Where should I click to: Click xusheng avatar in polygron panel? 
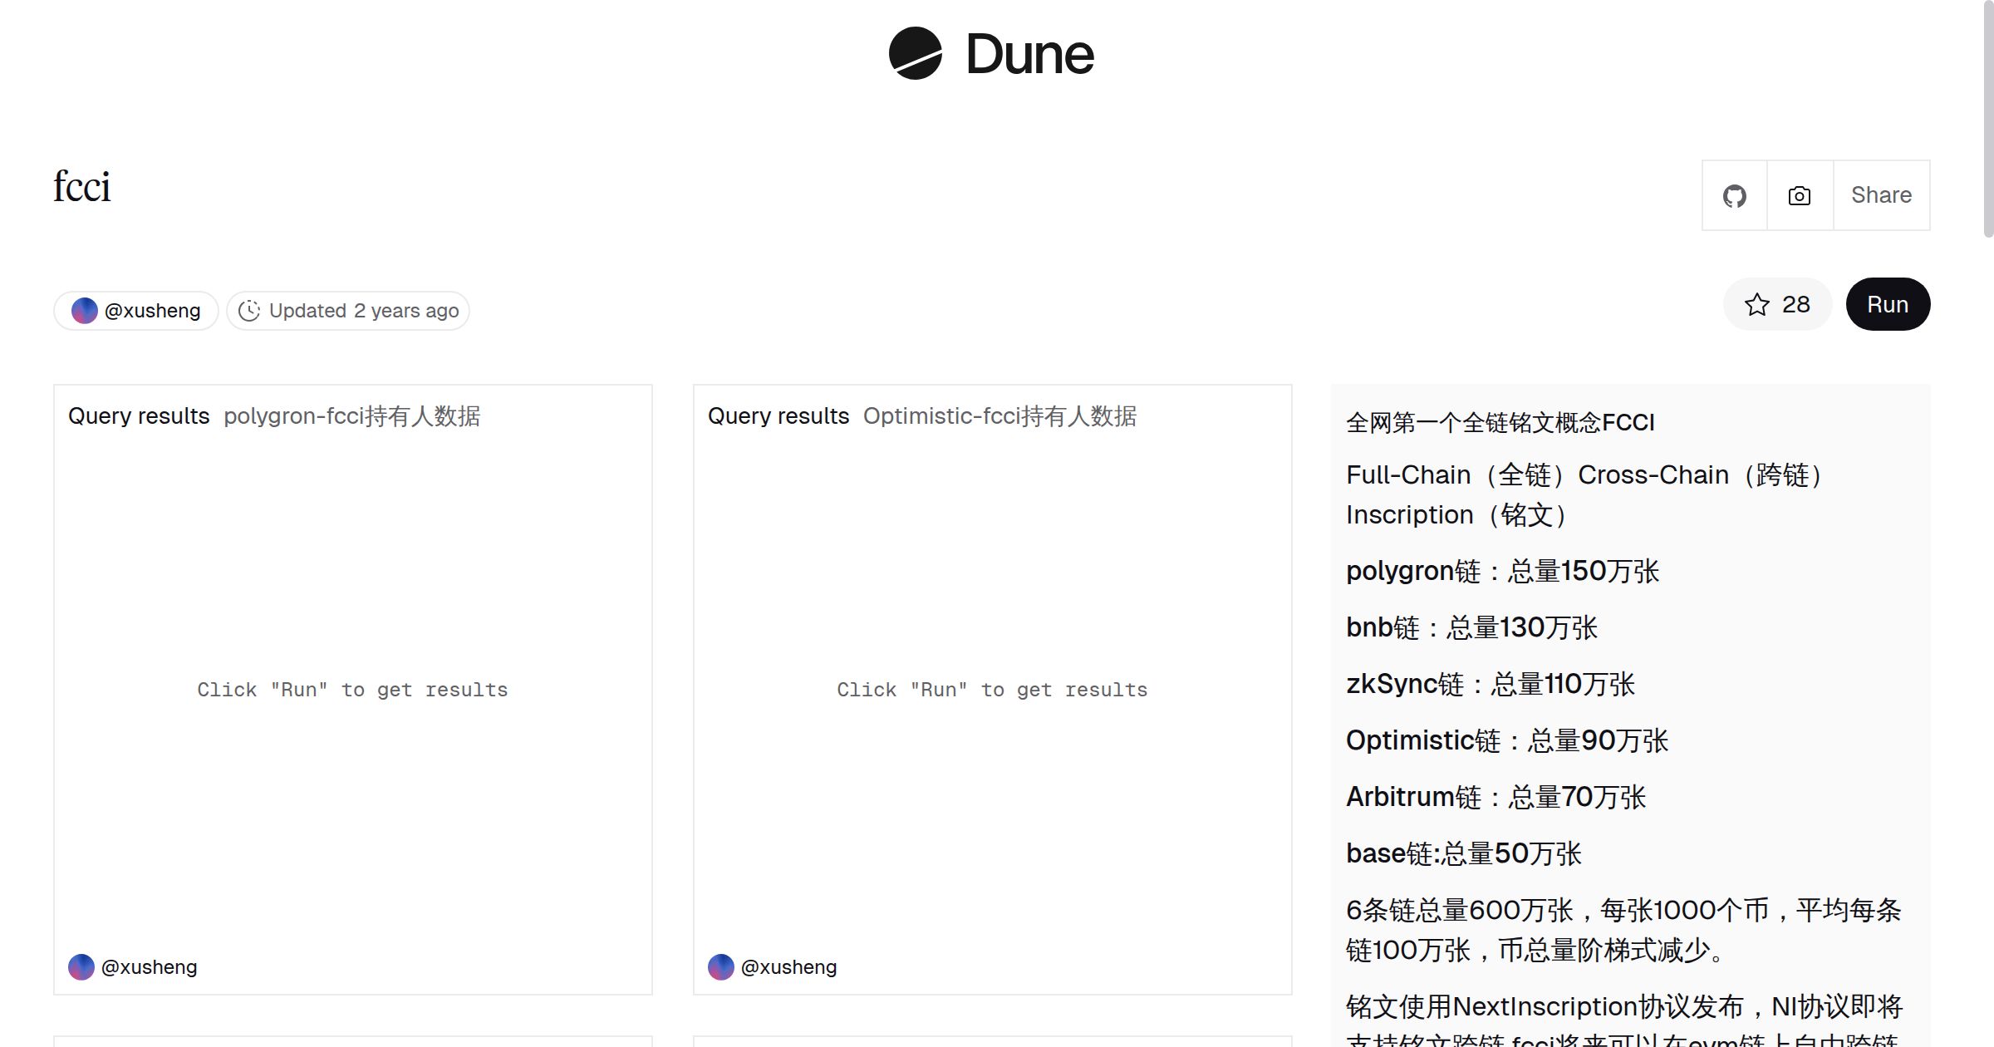pos(81,967)
